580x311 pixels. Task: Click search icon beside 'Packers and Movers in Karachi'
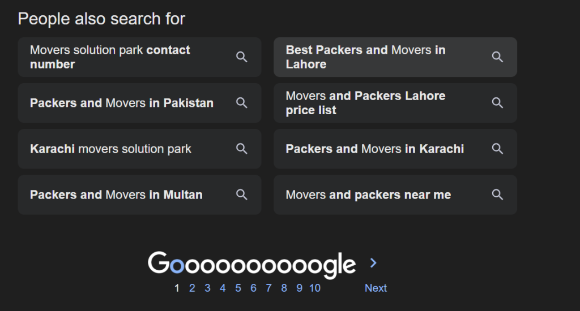[x=497, y=149]
